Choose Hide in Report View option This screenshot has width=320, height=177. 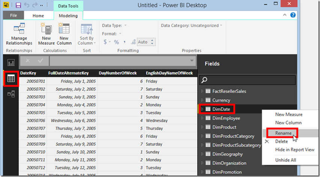(295, 150)
